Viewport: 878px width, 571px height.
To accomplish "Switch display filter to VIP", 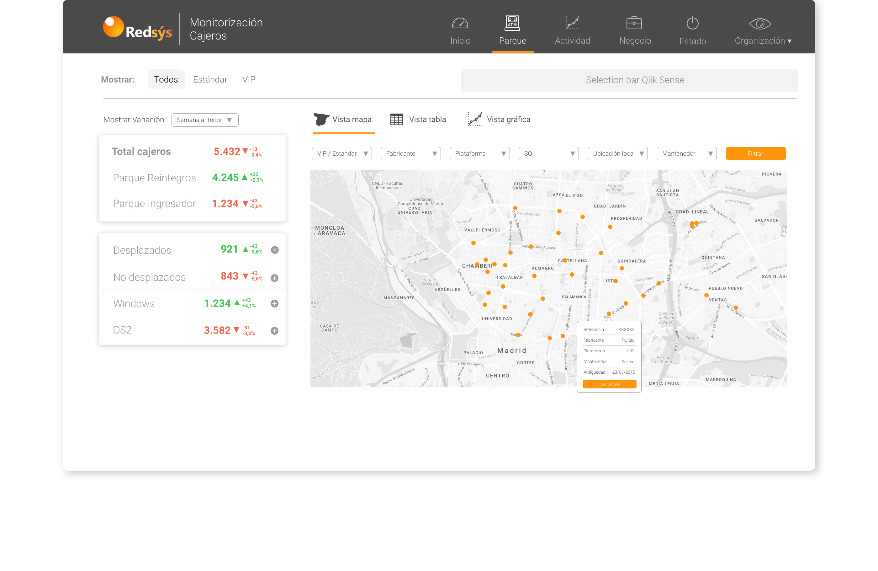I will (249, 79).
